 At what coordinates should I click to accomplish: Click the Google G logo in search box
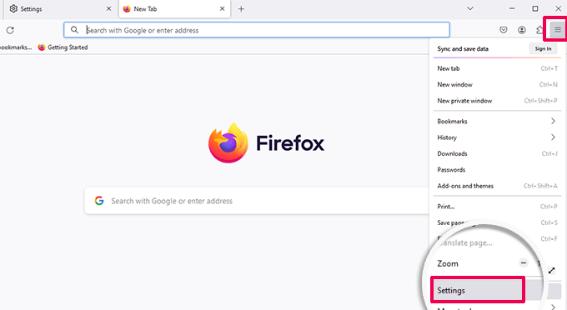[99, 201]
